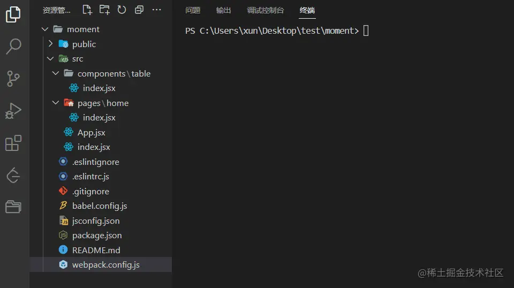Open the Search view icon
514x288 pixels.
pyautogui.click(x=13, y=47)
